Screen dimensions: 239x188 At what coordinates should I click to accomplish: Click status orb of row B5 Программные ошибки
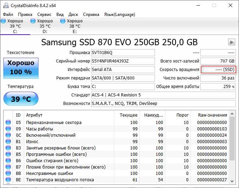8,154
